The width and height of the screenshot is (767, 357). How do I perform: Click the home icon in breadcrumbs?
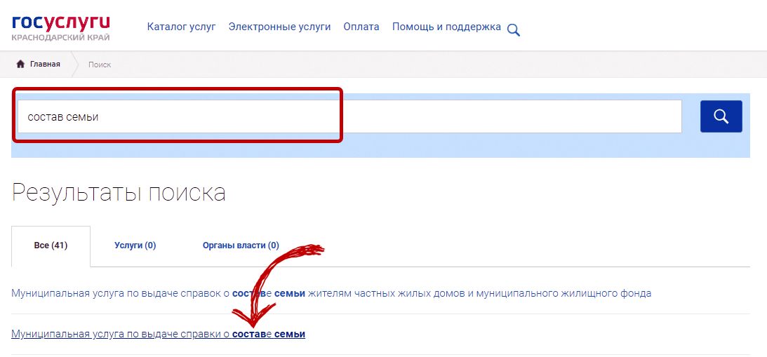(x=20, y=65)
